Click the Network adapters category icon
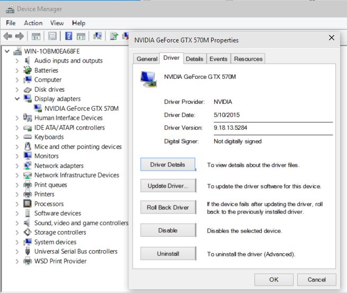This screenshot has height=293, width=347. (28, 165)
